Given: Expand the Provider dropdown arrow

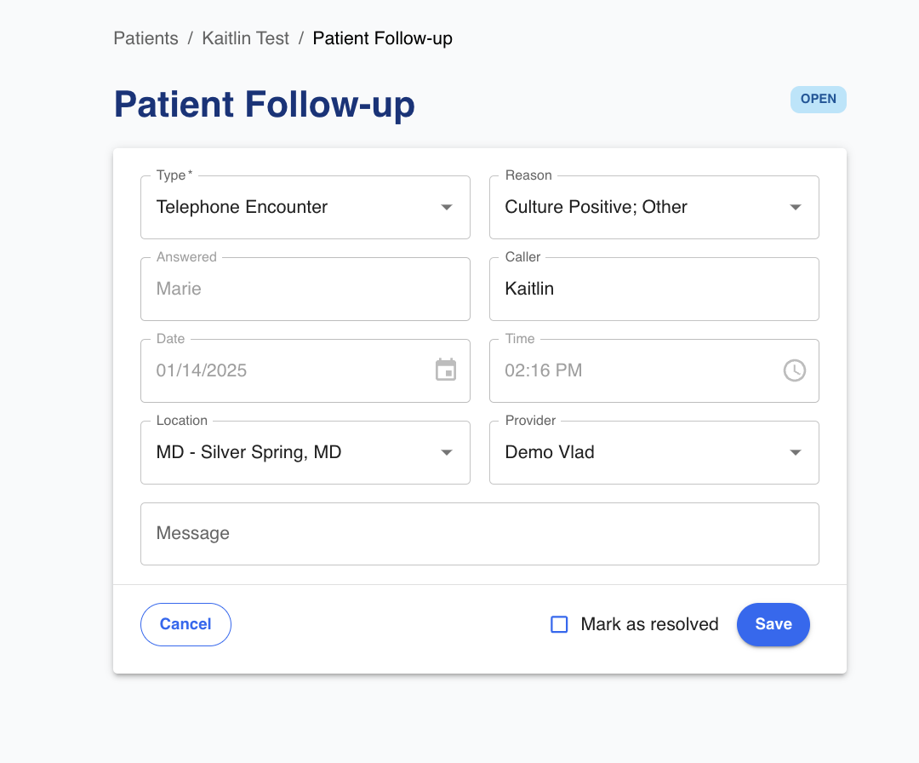Looking at the screenshot, I should point(796,452).
